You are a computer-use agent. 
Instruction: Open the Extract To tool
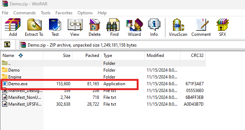[x=34, y=27]
